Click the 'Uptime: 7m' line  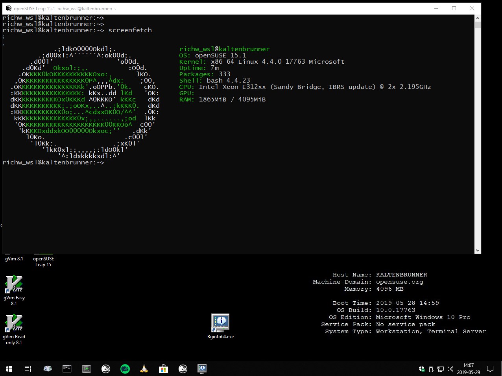pyautogui.click(x=199, y=68)
